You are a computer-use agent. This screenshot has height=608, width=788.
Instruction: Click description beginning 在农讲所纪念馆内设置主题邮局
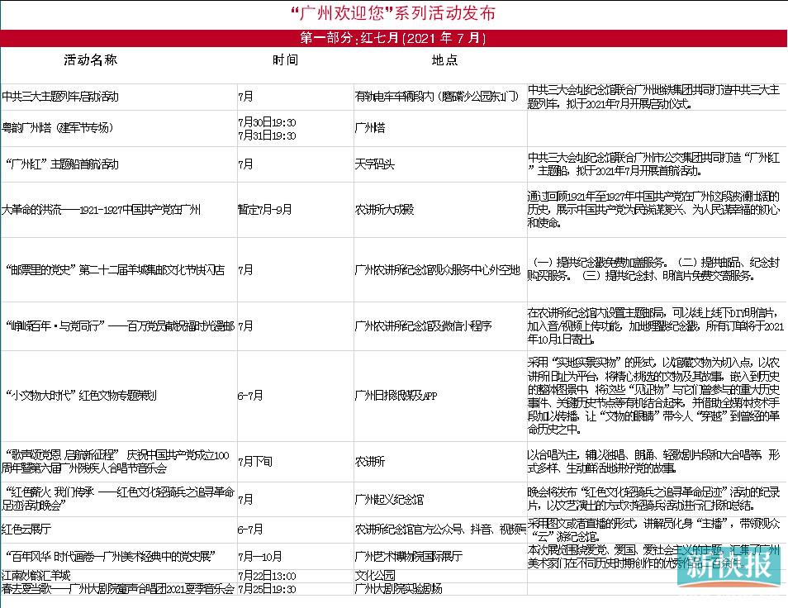(x=655, y=326)
